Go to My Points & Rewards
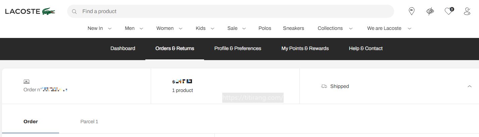 tap(305, 48)
